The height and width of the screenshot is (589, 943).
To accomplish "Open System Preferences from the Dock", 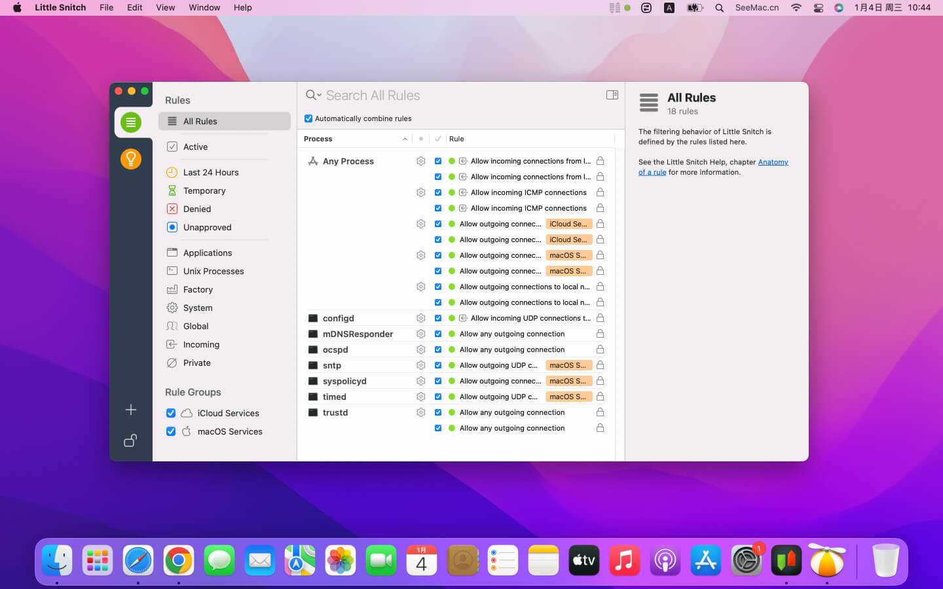I will [x=746, y=561].
